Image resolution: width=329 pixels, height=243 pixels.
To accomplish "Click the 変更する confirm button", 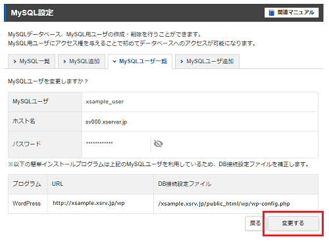I will [x=293, y=223].
